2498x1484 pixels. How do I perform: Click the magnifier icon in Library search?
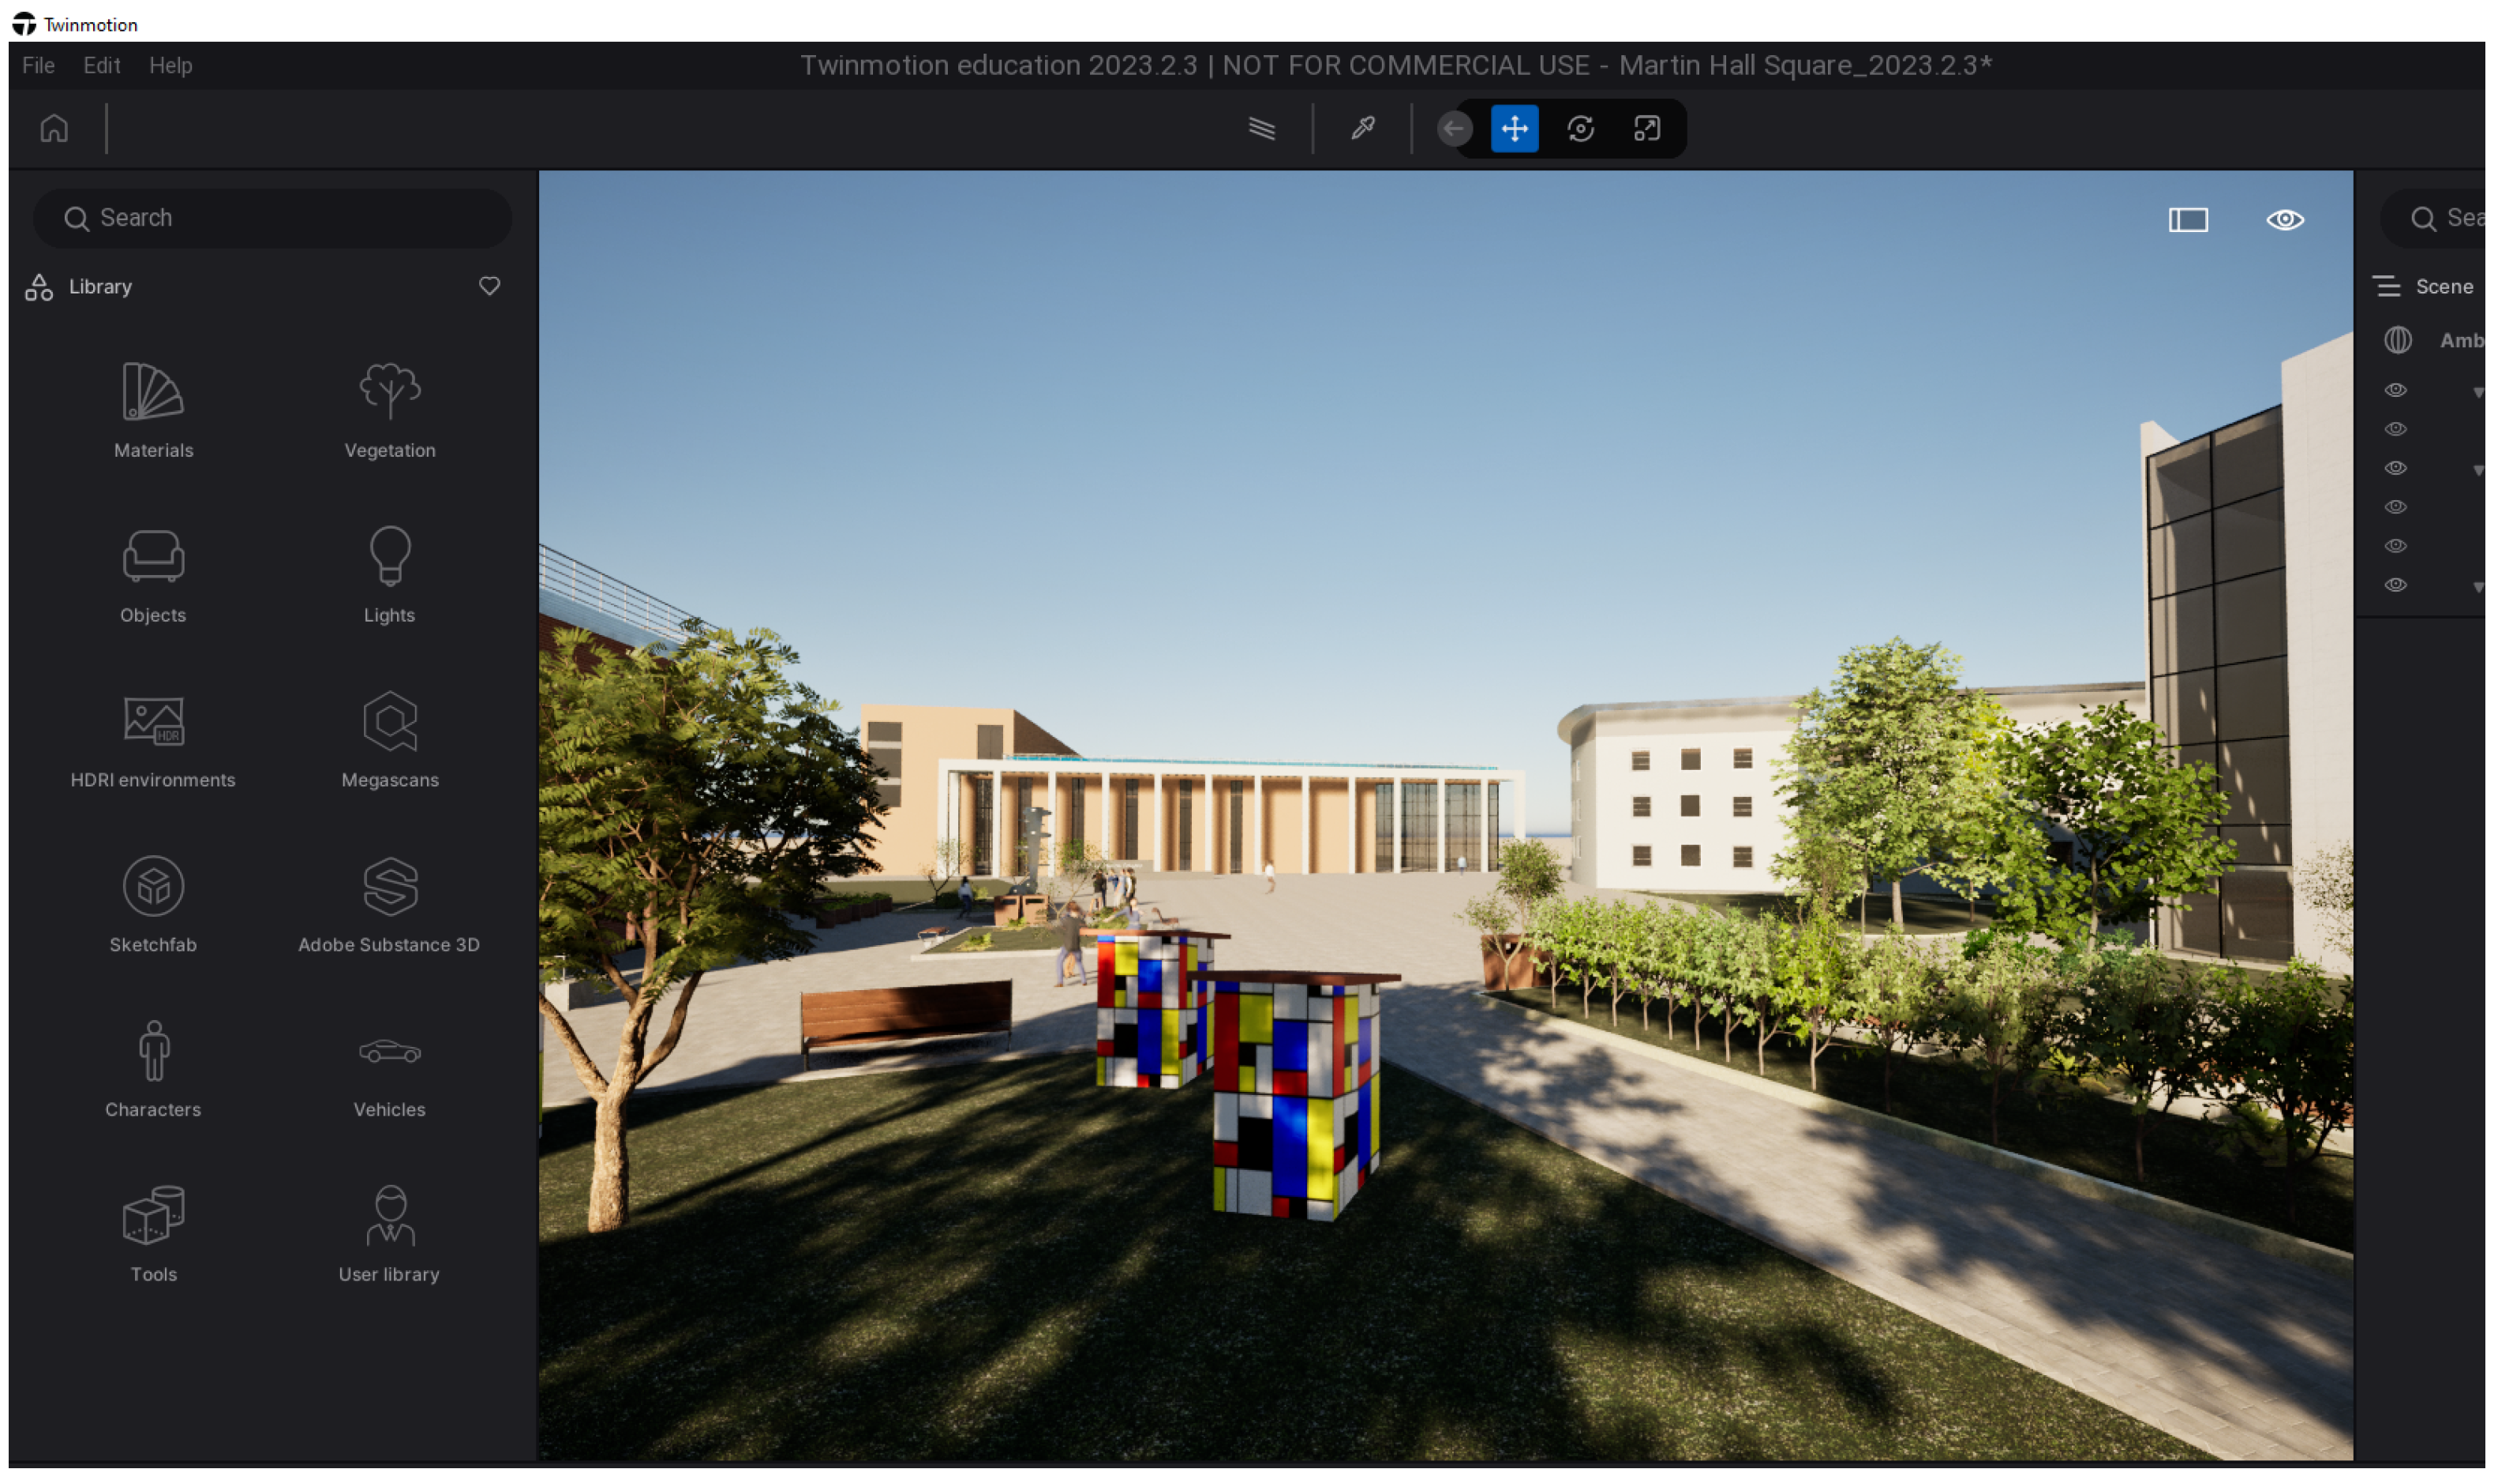click(76, 218)
